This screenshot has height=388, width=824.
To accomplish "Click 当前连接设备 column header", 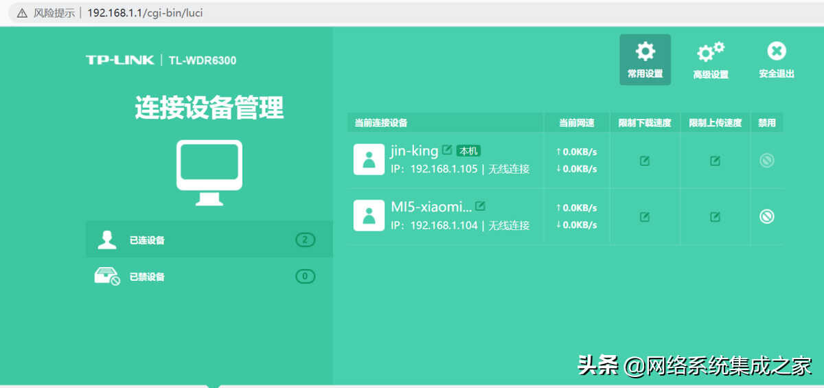I will click(x=380, y=123).
